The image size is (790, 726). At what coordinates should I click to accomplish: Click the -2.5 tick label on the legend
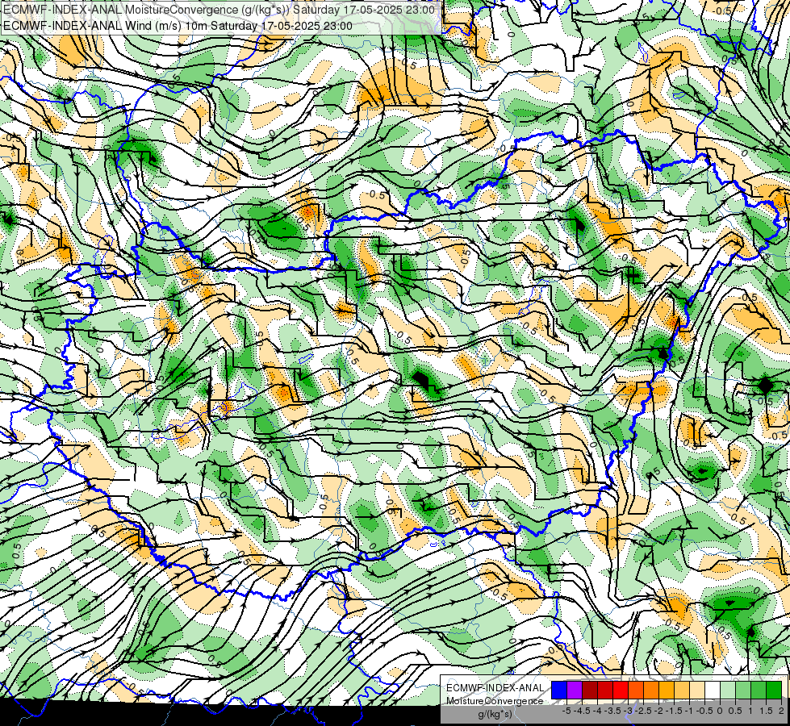[x=643, y=711]
